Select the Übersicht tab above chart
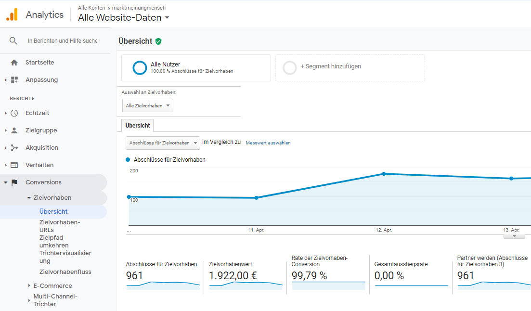Image resolution: width=531 pixels, height=311 pixels. (x=138, y=125)
